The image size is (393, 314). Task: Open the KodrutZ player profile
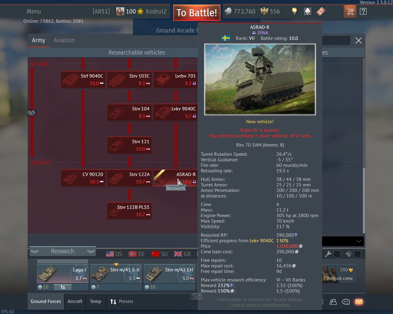(156, 12)
